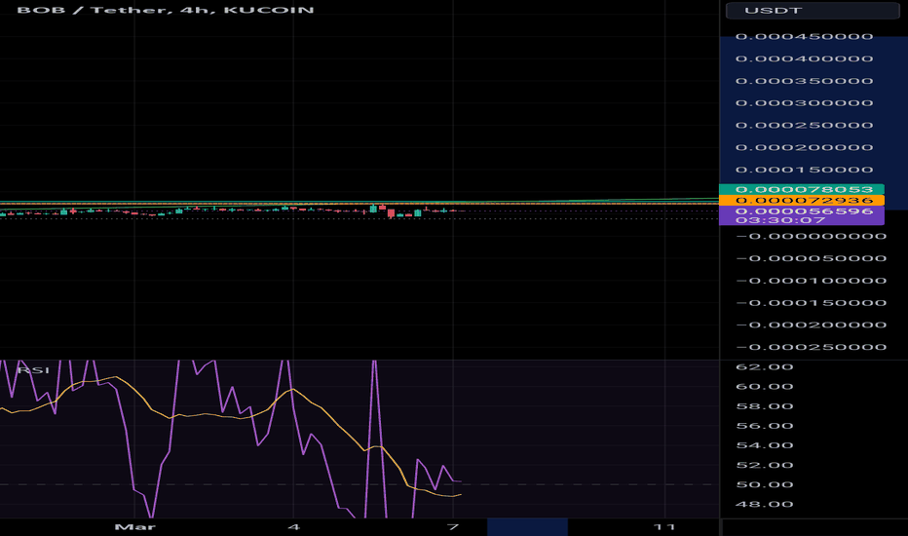The image size is (908, 536).
Task: Click the RSI indicator label
Action: [x=33, y=370]
